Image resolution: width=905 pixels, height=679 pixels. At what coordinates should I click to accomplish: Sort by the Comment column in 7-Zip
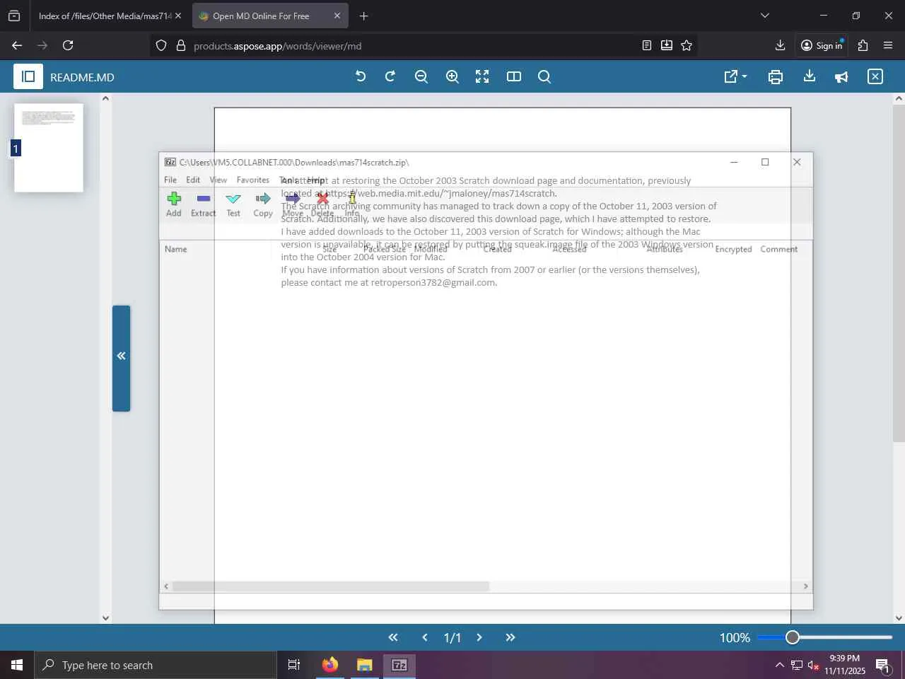pos(779,249)
